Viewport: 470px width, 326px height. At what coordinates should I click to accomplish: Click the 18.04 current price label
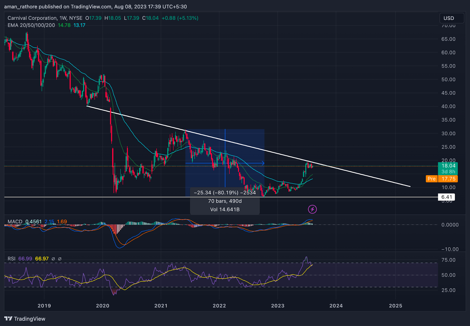(x=448, y=166)
